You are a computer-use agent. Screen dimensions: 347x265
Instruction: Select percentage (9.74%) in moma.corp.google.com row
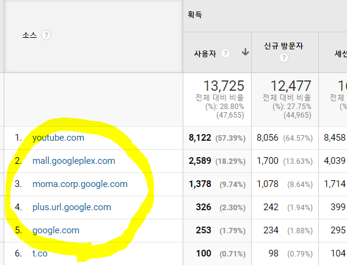(233, 185)
